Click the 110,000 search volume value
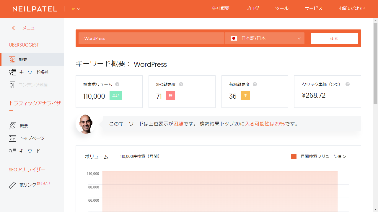This screenshot has width=378, height=212. click(94, 96)
